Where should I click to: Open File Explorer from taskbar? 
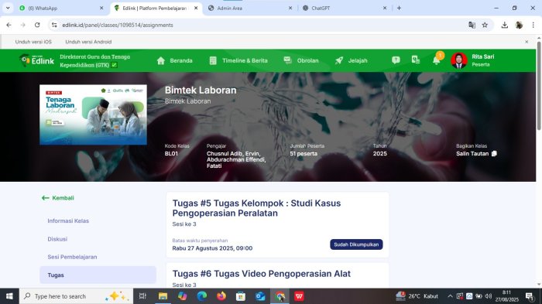point(163,296)
